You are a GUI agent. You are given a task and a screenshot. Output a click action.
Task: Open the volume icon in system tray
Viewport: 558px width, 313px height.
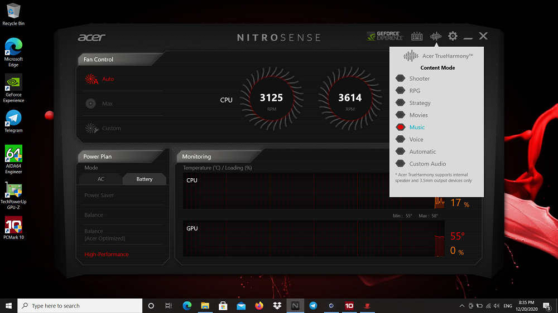(497, 306)
